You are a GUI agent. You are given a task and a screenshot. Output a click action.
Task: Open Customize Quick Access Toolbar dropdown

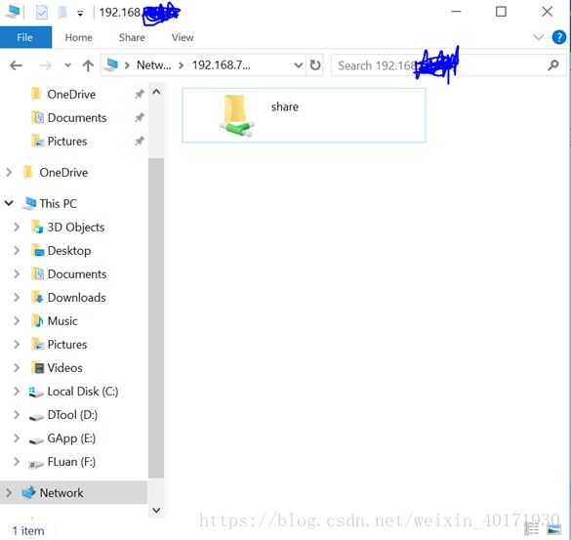coord(80,14)
